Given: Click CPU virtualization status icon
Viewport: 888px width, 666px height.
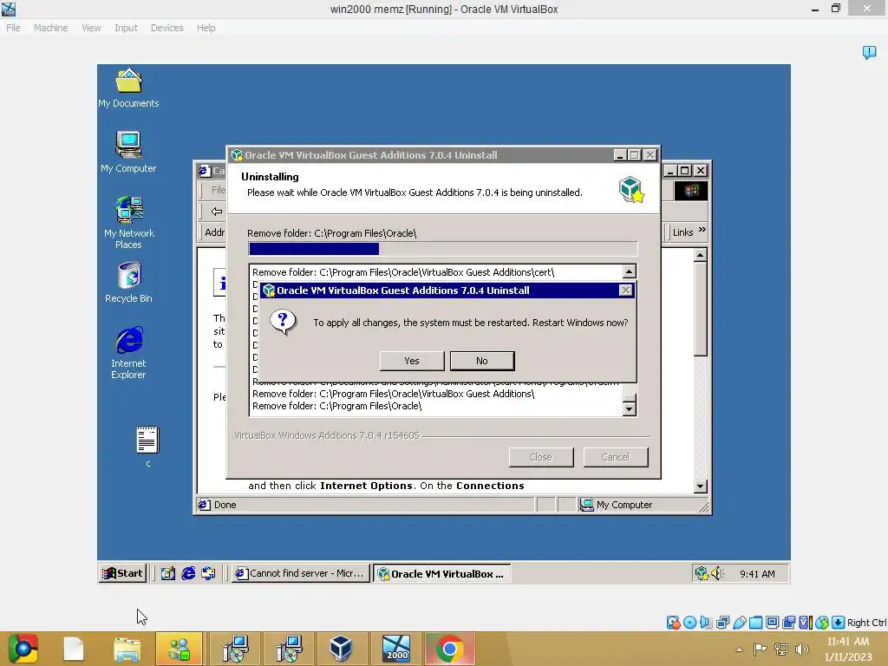Looking at the screenshot, I should [x=805, y=623].
